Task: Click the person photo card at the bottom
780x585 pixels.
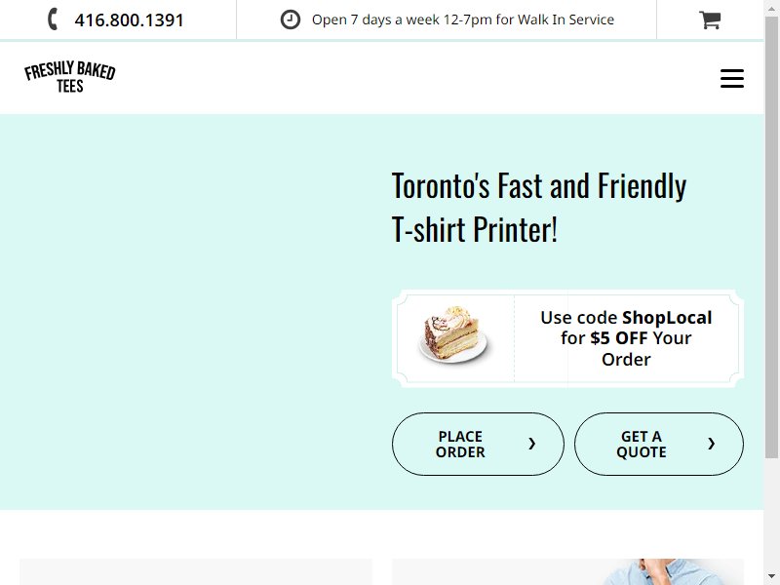Action: (x=567, y=571)
